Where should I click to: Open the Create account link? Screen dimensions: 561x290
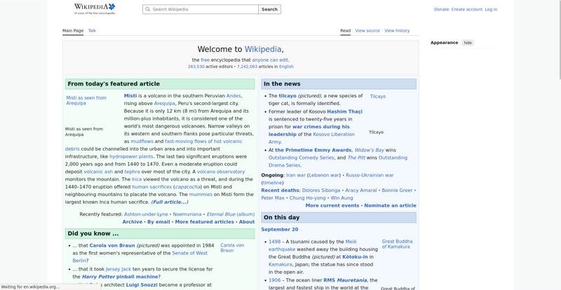[466, 9]
